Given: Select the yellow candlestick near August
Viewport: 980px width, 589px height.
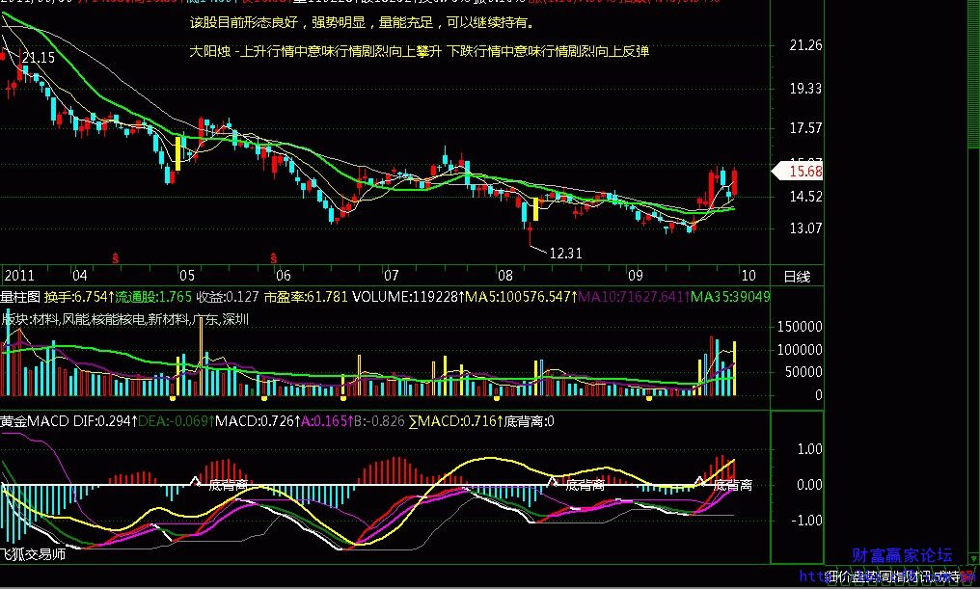Looking at the screenshot, I should (x=535, y=209).
